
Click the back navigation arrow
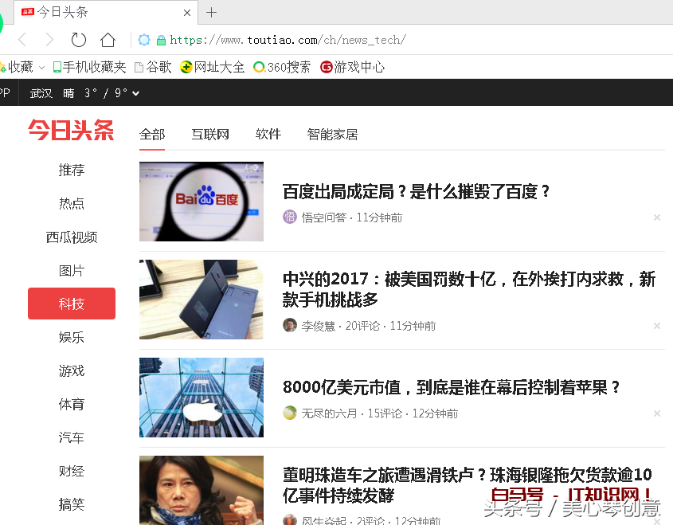(x=22, y=38)
